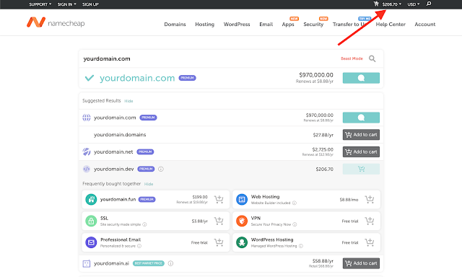Screen dimensions: 462x277
Task: Add Professional Email via cart icon
Action: tap(219, 242)
